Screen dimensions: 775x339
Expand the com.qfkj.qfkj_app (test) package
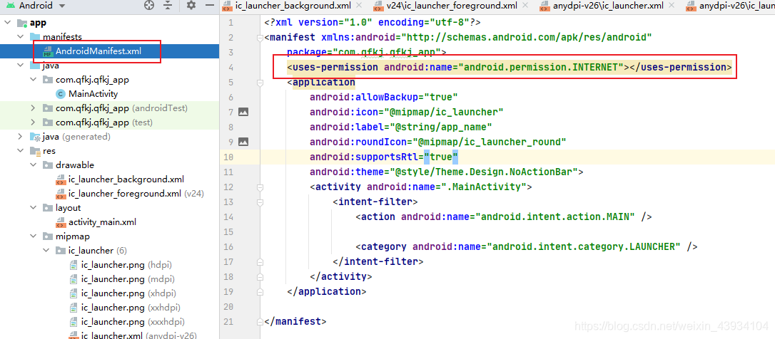(33, 122)
